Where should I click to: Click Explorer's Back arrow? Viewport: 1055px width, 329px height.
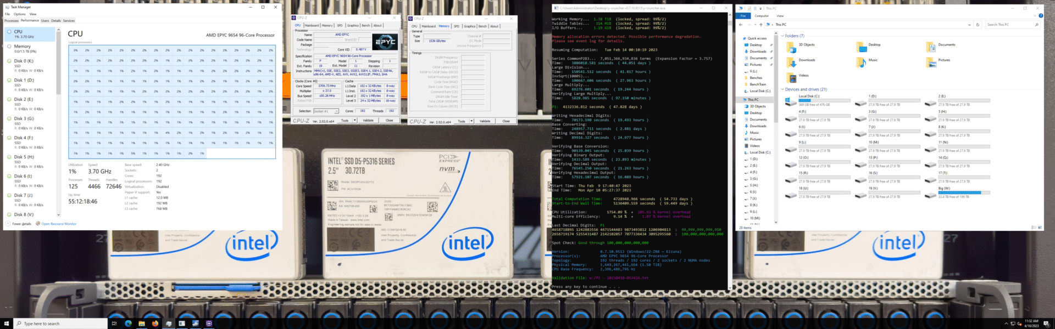[x=741, y=25]
